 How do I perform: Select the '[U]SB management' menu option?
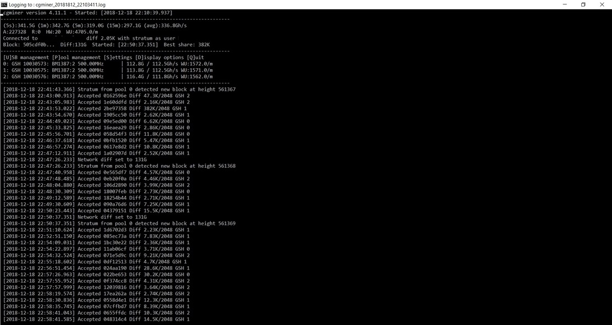pyautogui.click(x=26, y=57)
